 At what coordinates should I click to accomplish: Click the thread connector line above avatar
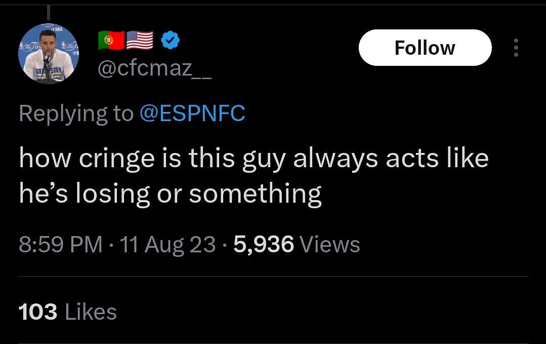[49, 11]
